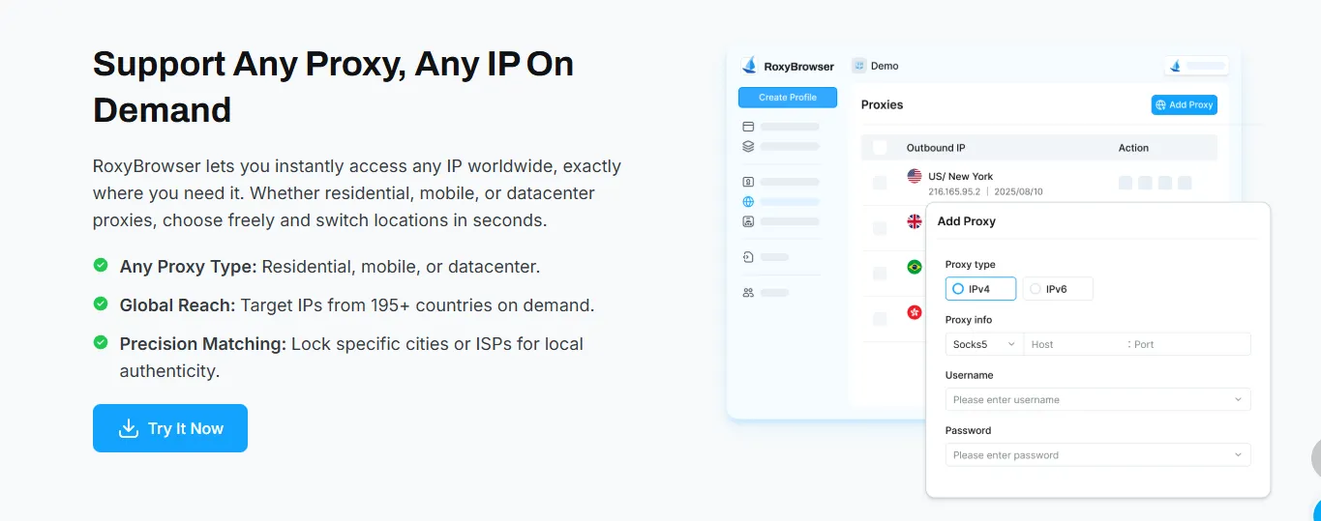This screenshot has width=1321, height=521.
Task: Open the team members sidebar icon
Action: (x=748, y=292)
